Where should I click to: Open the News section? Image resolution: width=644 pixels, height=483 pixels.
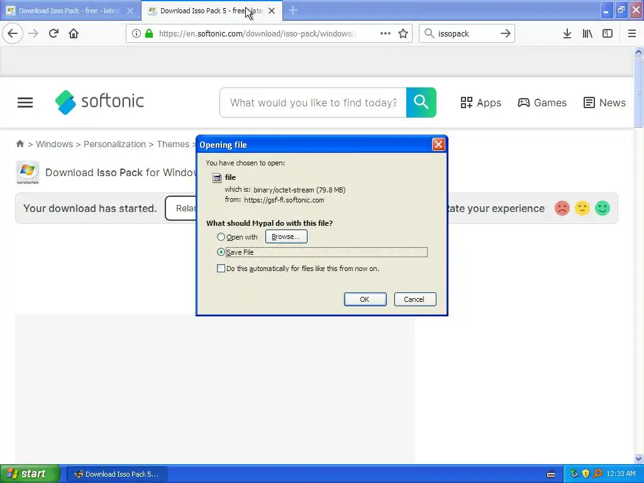tap(604, 103)
